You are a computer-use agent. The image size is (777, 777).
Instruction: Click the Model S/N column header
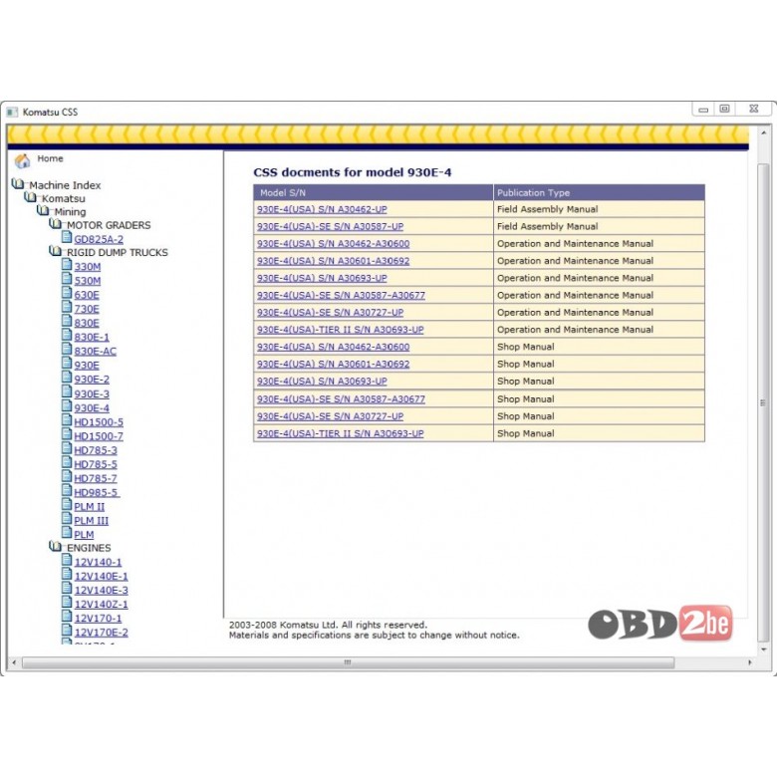tap(374, 192)
